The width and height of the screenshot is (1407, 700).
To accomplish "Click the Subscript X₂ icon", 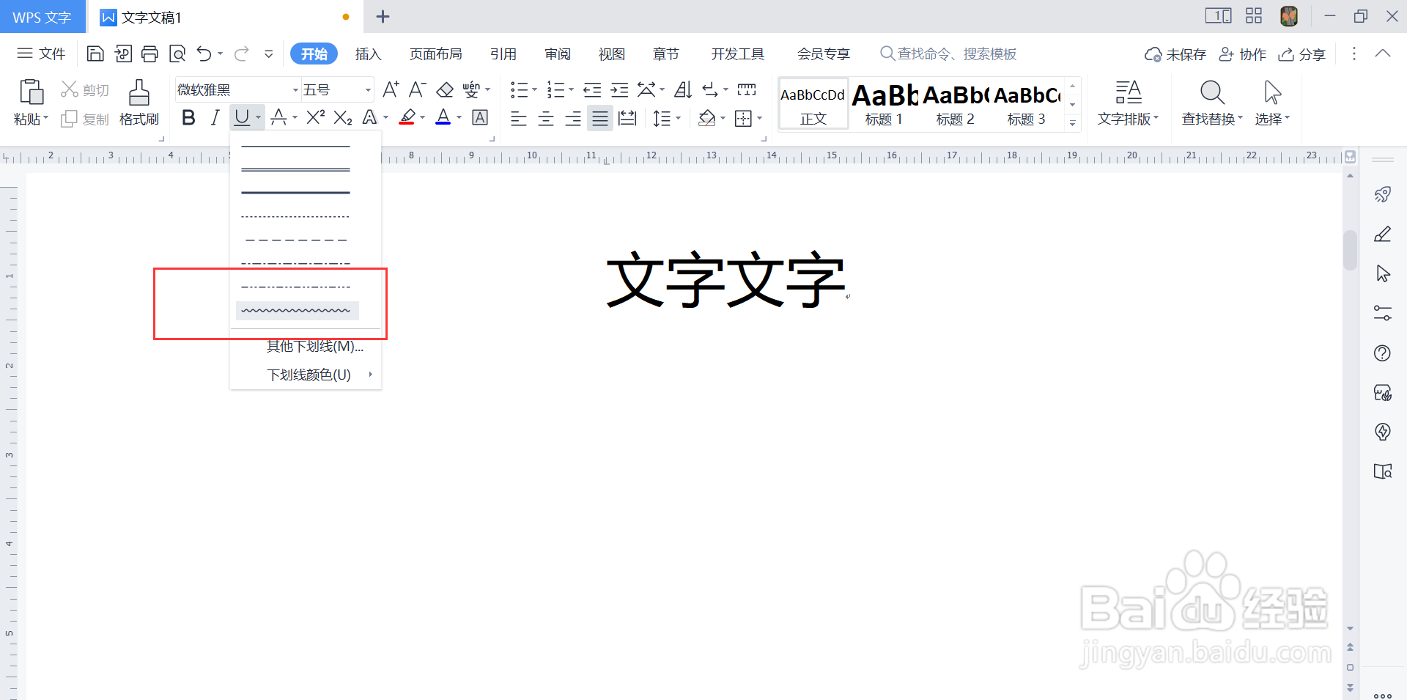I will pos(343,117).
